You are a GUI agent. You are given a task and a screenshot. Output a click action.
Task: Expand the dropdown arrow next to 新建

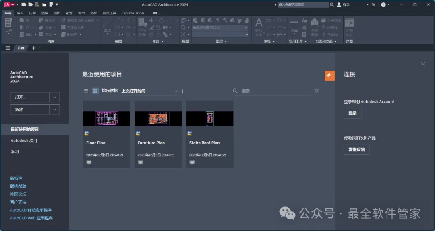point(55,110)
